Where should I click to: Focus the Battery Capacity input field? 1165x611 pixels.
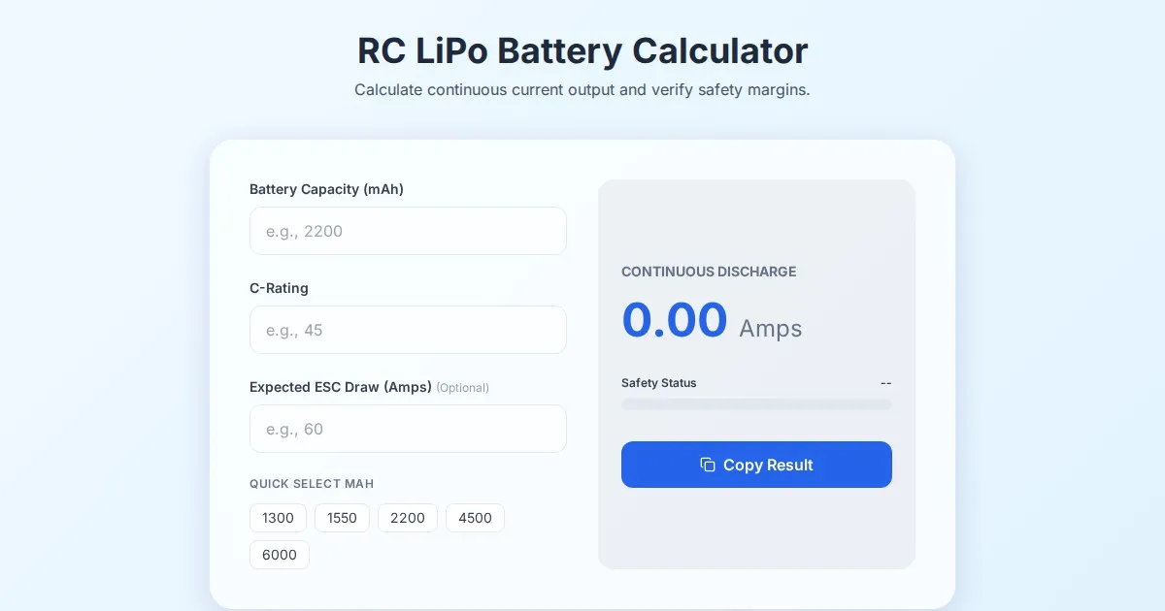408,231
